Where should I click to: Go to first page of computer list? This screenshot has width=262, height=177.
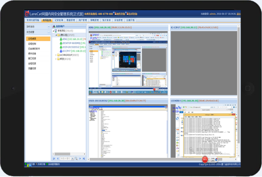(x=54, y=159)
